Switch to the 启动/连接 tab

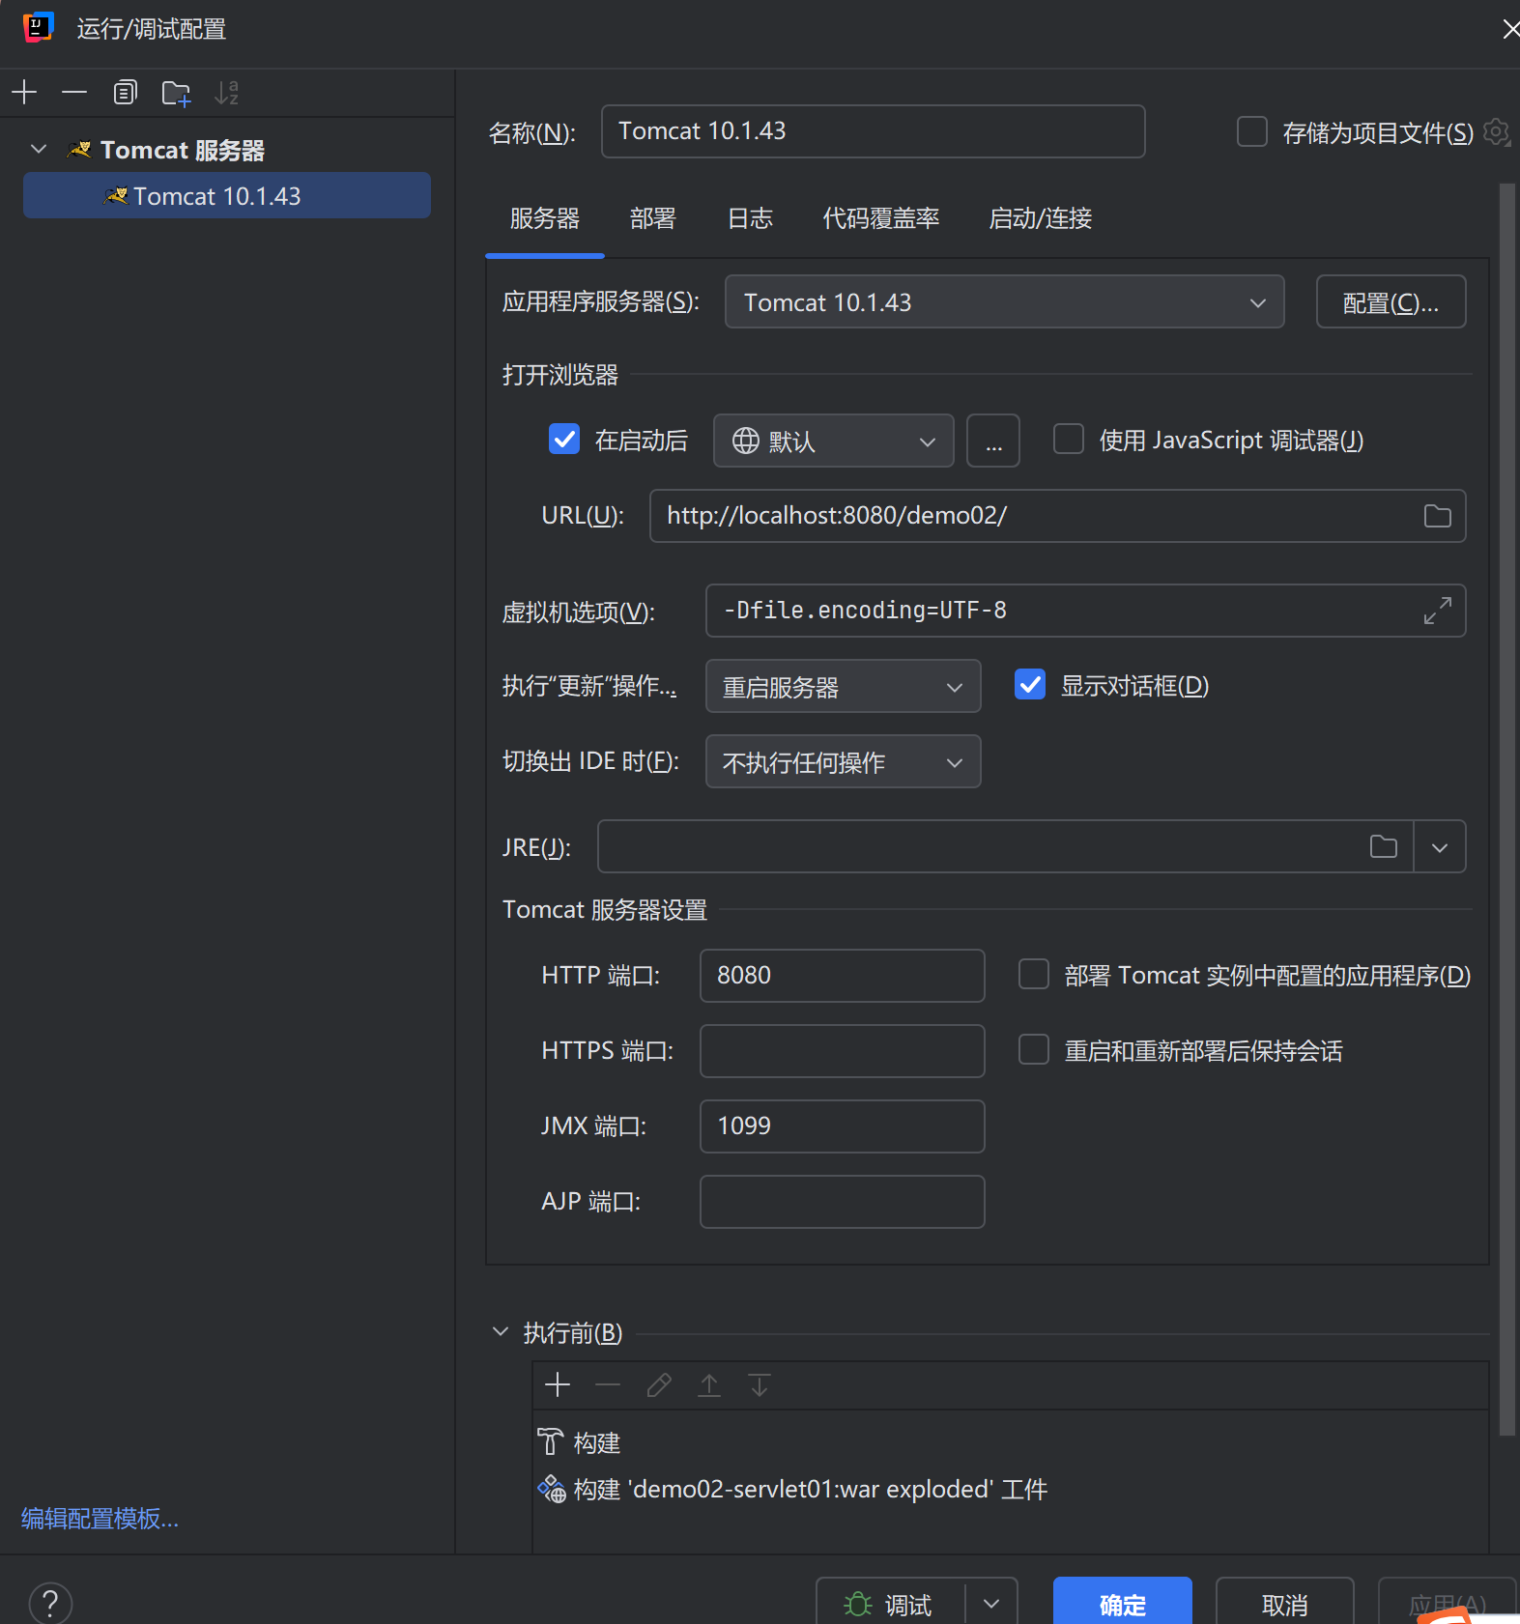click(1041, 218)
